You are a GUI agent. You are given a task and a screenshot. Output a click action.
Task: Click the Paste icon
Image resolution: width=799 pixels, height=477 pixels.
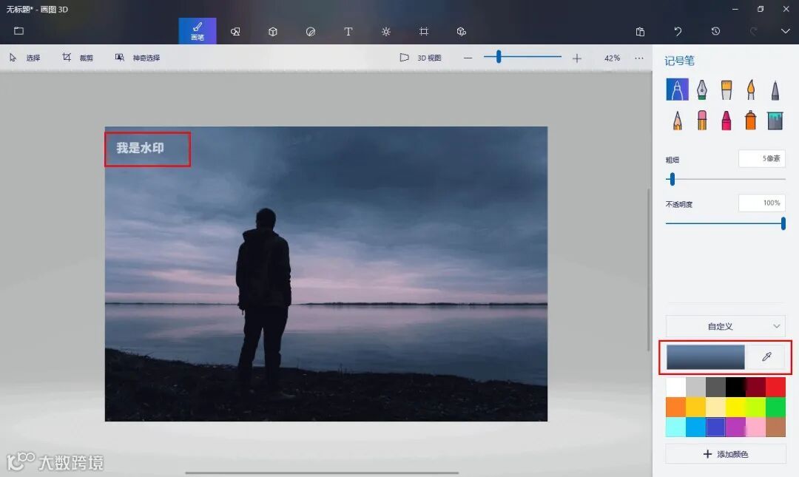click(x=640, y=32)
